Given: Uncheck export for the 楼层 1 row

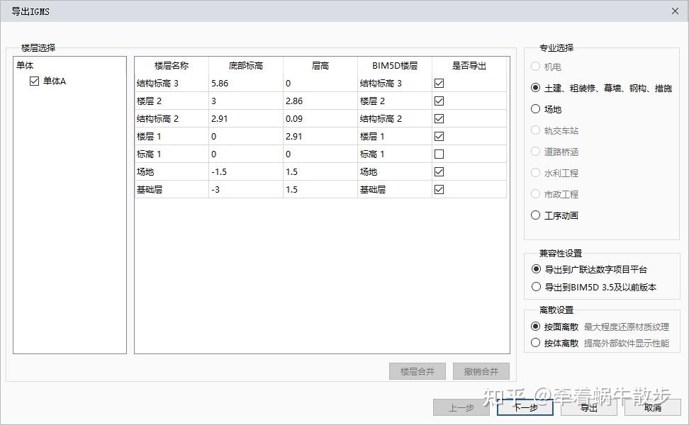Looking at the screenshot, I should (439, 135).
